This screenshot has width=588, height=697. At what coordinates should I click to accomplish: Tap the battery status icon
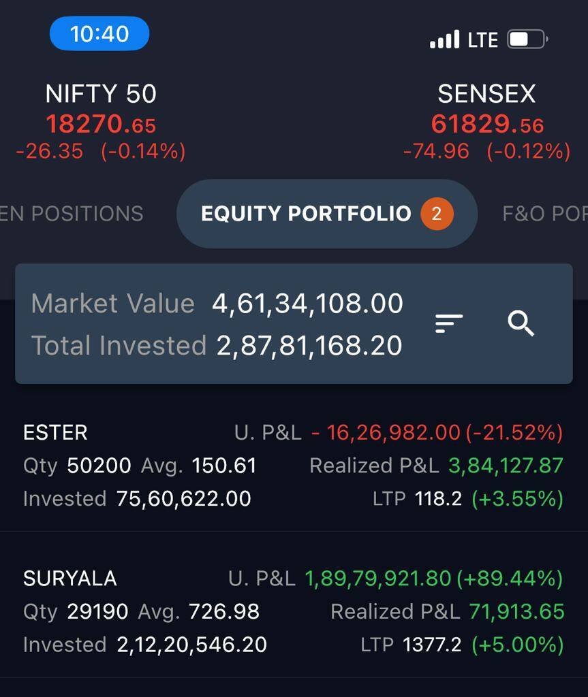coord(527,39)
